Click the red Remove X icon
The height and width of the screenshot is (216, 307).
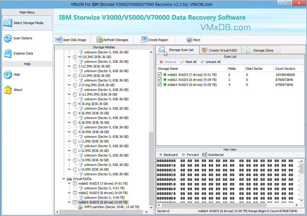click(x=161, y=62)
